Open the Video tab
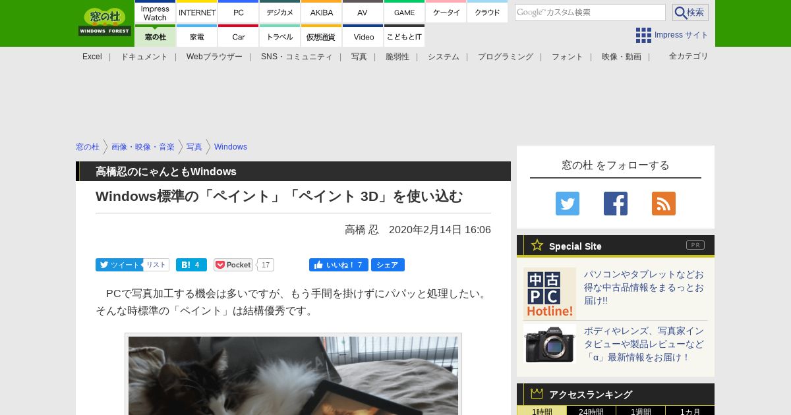The image size is (791, 415). point(363,36)
